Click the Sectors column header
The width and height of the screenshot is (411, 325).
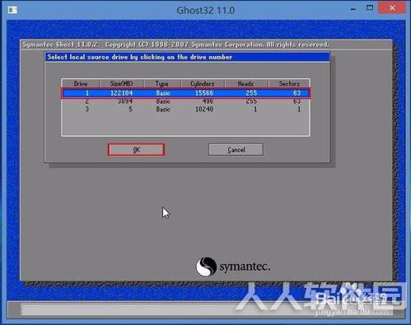click(289, 83)
